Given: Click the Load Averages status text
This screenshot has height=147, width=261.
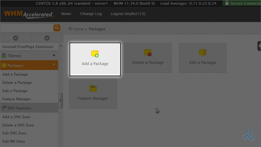Looking at the screenshot, I should [188, 3].
